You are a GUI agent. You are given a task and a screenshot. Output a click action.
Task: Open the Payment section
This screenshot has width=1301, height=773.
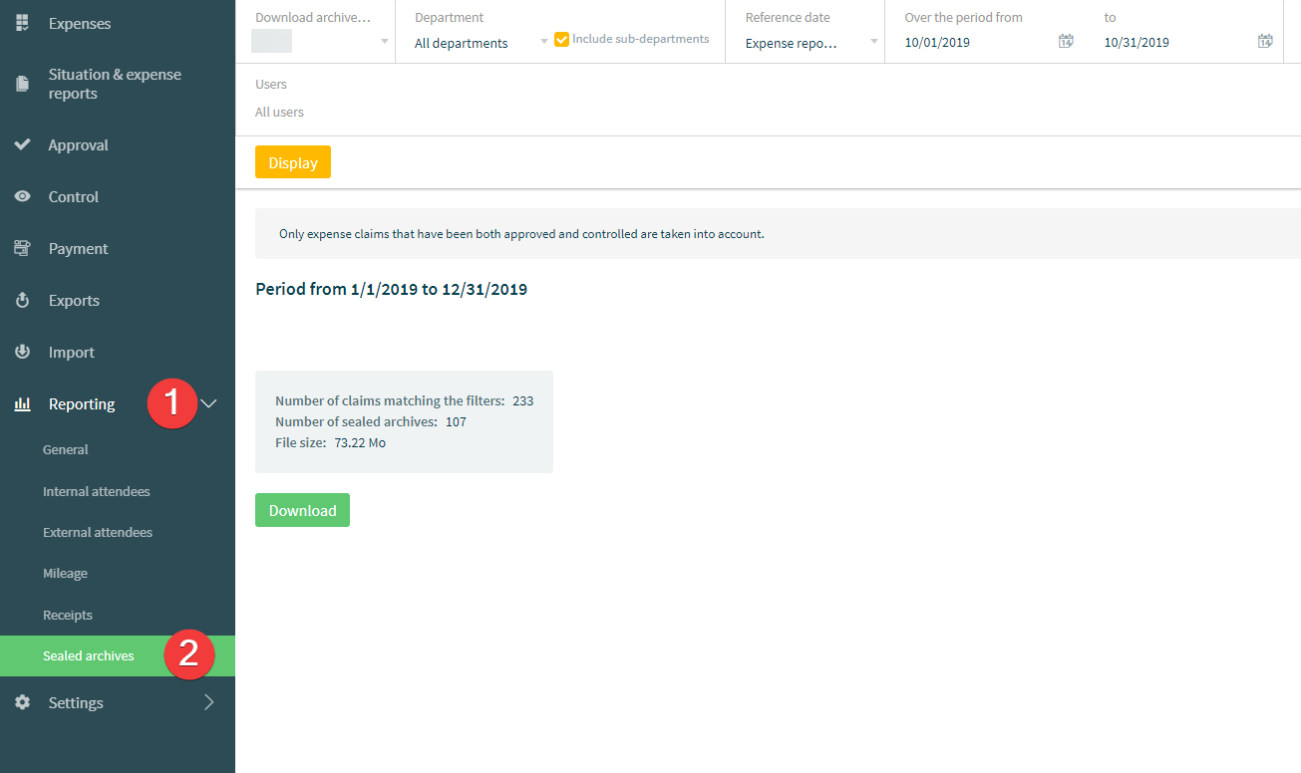click(78, 248)
